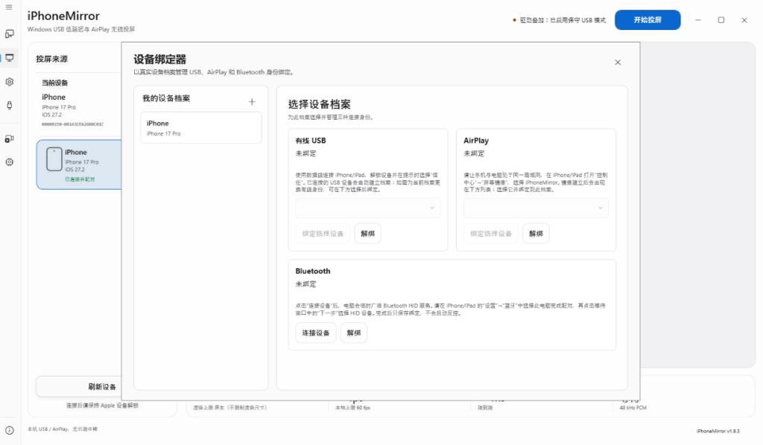
Task: Open the chip hardware sidebar icon
Action: [9, 162]
